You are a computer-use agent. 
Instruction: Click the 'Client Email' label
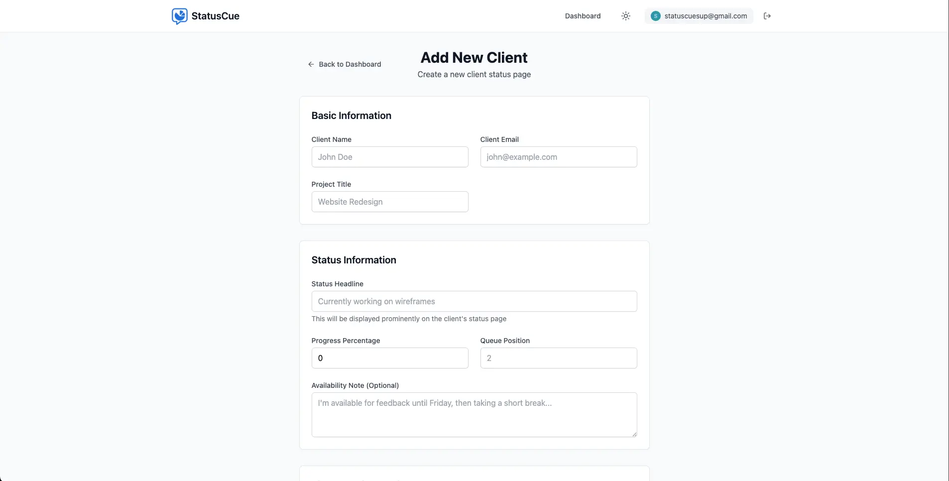coord(499,139)
